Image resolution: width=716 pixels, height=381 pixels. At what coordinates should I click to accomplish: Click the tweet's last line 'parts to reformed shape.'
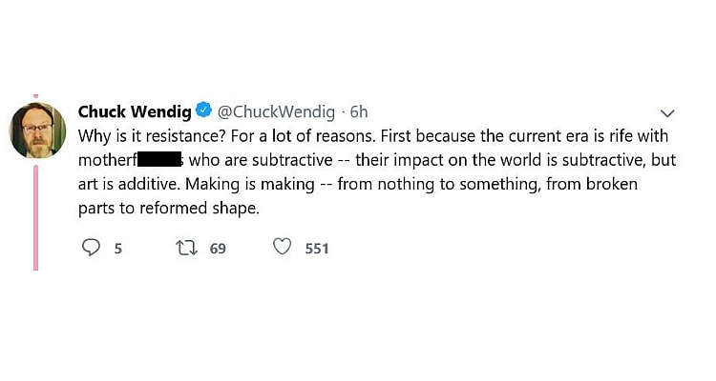click(x=168, y=209)
